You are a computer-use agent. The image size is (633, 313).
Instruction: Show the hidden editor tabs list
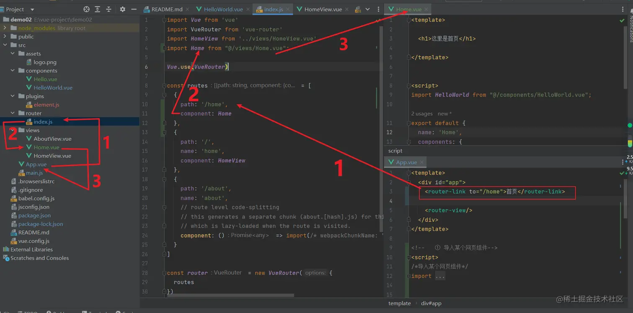(x=368, y=9)
